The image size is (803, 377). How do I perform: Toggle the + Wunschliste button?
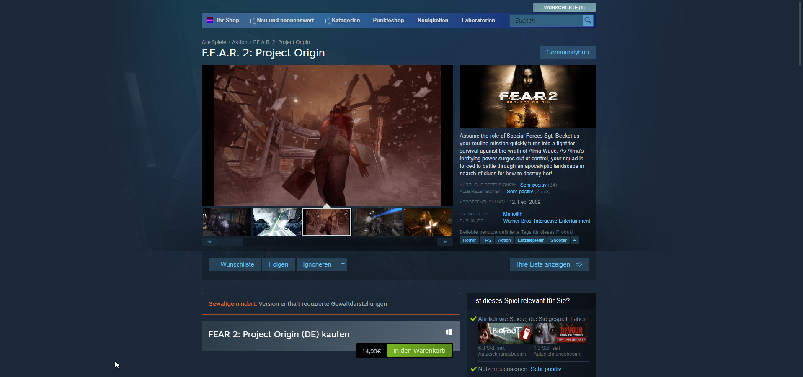[235, 264]
